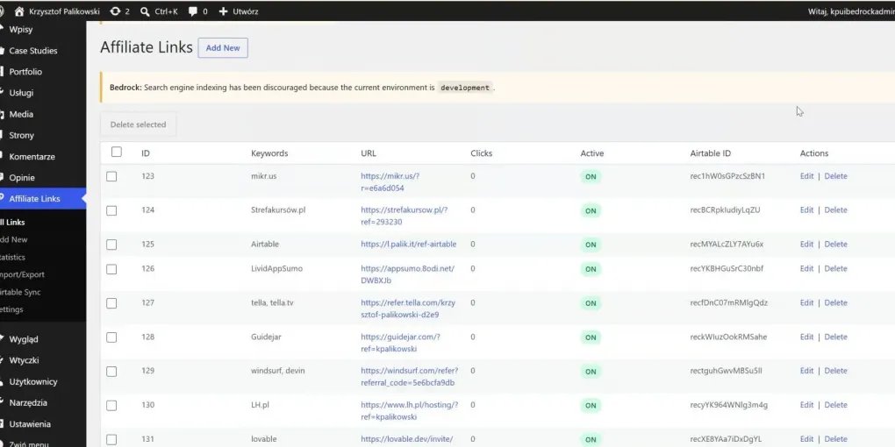Screen dimensions: 895x447
Task: Click the Add New button beside the title
Action: tap(223, 48)
